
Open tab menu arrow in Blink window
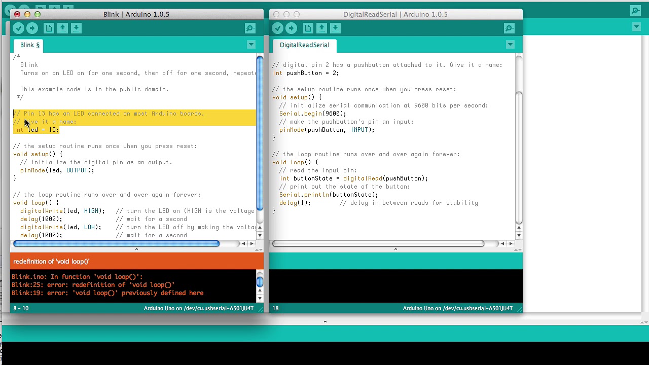[251, 45]
